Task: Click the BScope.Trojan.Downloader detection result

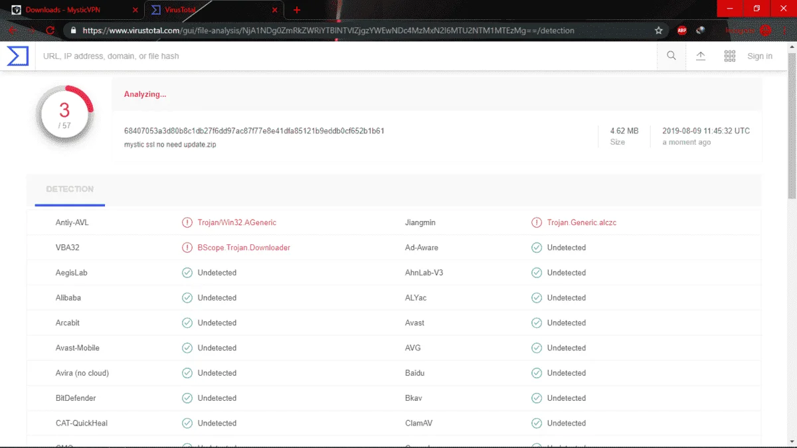Action: click(244, 248)
